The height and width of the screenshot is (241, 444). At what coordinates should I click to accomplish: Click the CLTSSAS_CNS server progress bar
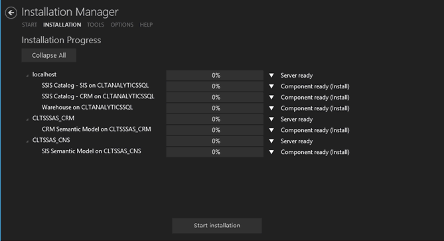pyautogui.click(x=215, y=141)
